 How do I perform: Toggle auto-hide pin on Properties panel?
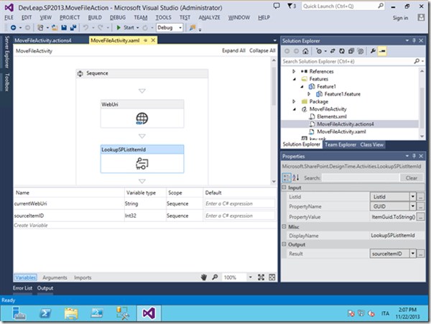click(414, 156)
